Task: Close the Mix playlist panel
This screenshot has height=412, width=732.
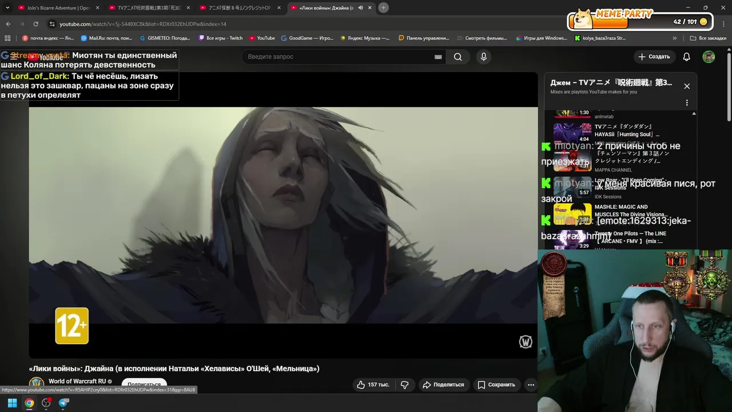Action: tap(687, 86)
